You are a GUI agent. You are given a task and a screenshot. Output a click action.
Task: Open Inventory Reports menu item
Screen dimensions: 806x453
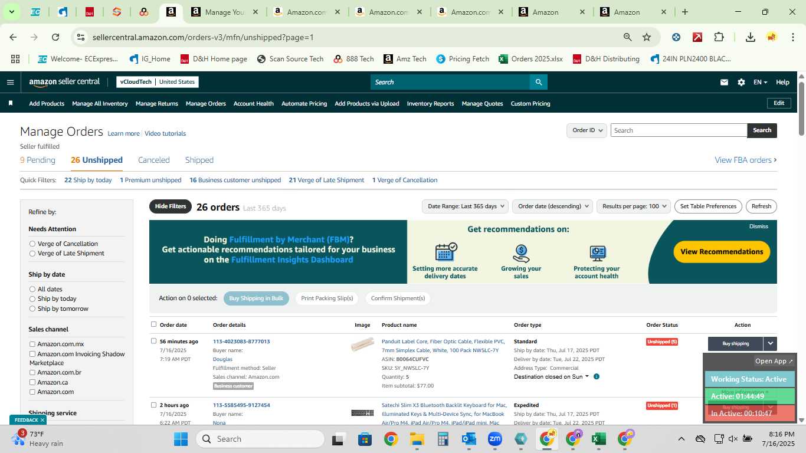431,103
